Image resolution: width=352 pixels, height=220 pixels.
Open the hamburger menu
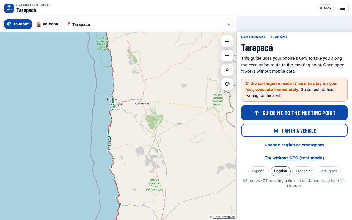(343, 8)
